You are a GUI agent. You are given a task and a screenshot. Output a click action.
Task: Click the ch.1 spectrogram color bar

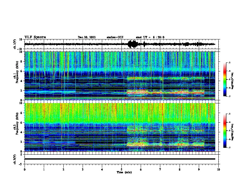click(225, 79)
